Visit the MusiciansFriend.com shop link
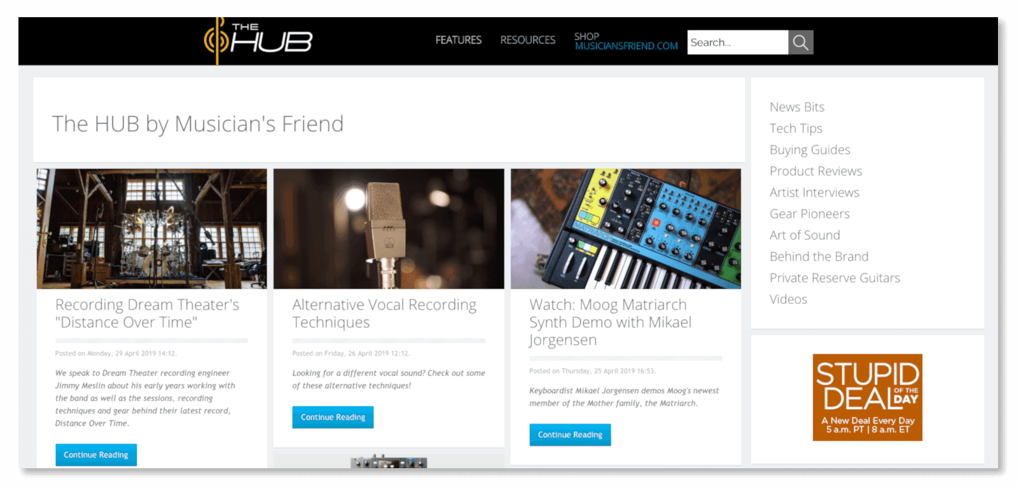 626,41
